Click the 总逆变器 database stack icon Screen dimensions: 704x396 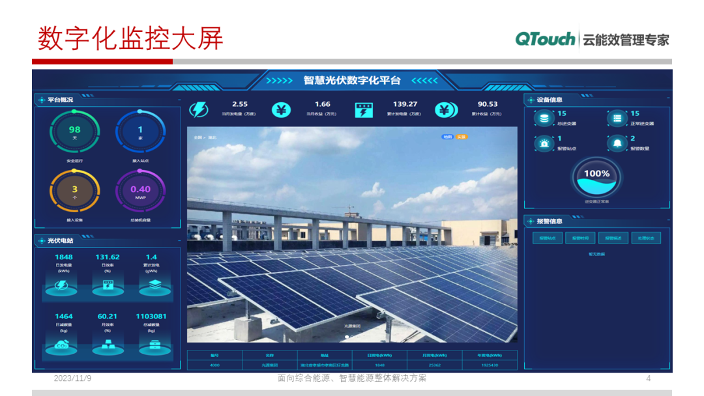point(544,119)
